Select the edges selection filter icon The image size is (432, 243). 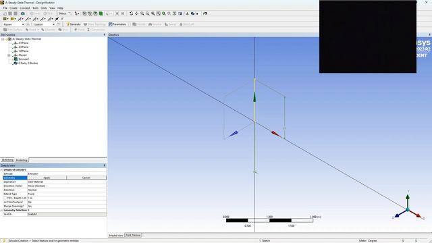90,13
